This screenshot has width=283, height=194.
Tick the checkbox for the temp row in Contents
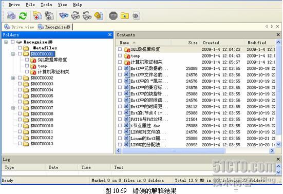[x=120, y=56]
